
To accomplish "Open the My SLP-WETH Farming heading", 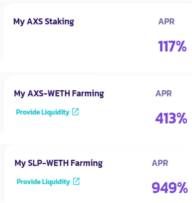I will [59, 163].
